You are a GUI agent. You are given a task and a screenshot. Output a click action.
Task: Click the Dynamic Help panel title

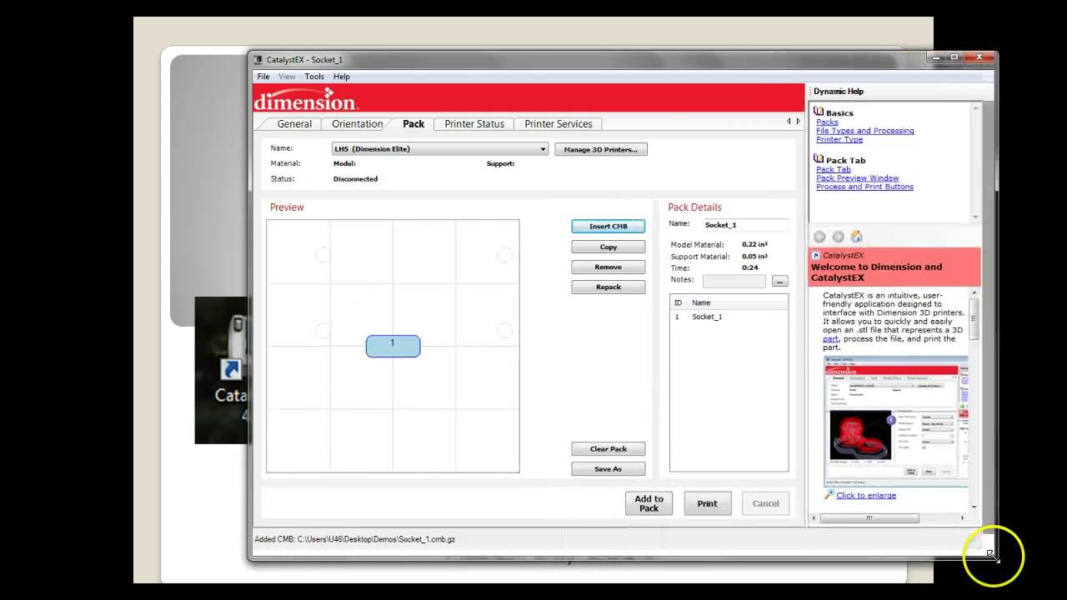click(x=839, y=92)
